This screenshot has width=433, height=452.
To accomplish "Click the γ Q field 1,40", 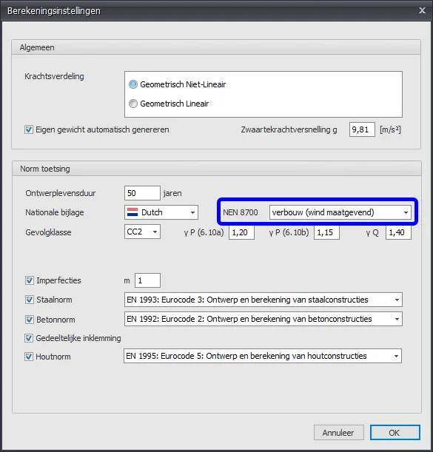I will point(398,232).
